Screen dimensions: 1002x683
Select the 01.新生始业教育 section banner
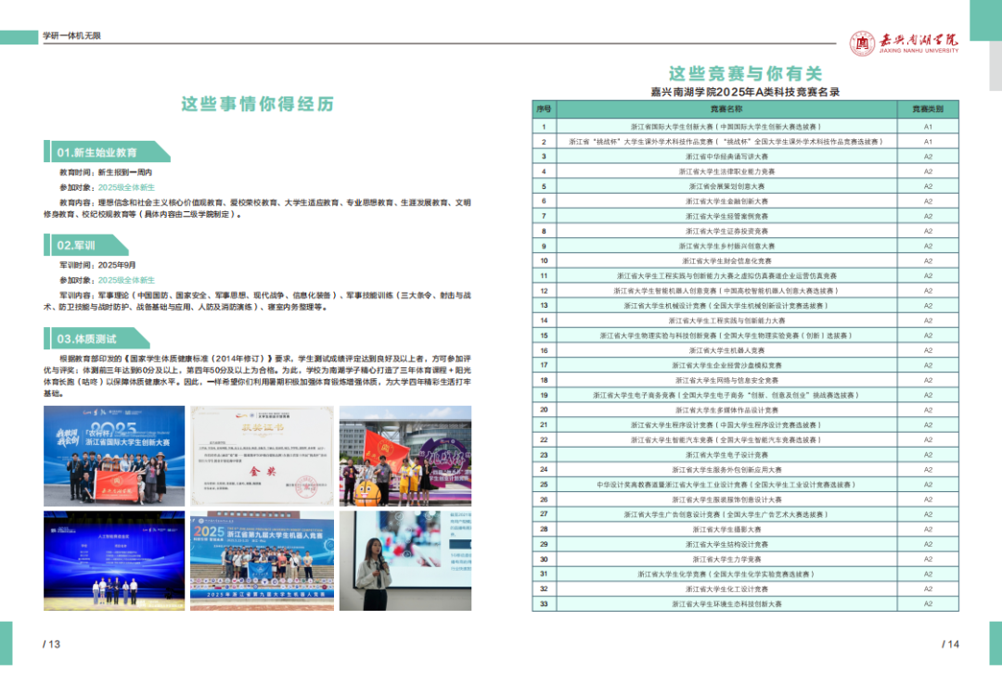(107, 152)
